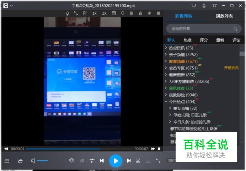Click the diagonal resize arrows icon in the video toolbar
This screenshot has height=171, width=246.
coord(76,14)
